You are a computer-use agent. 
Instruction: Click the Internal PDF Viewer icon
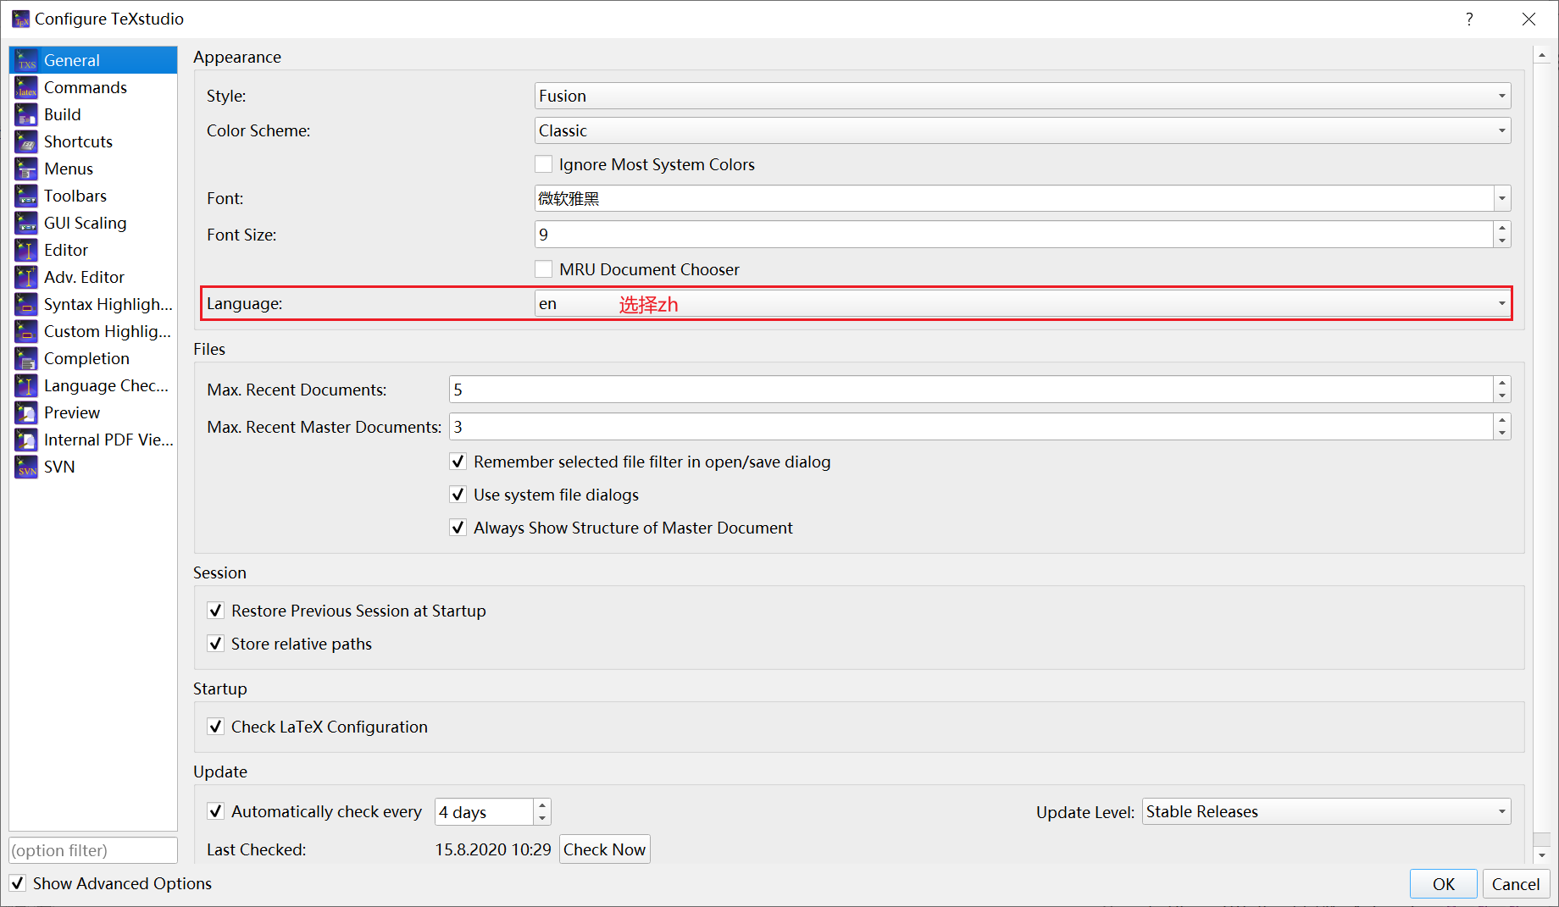26,440
